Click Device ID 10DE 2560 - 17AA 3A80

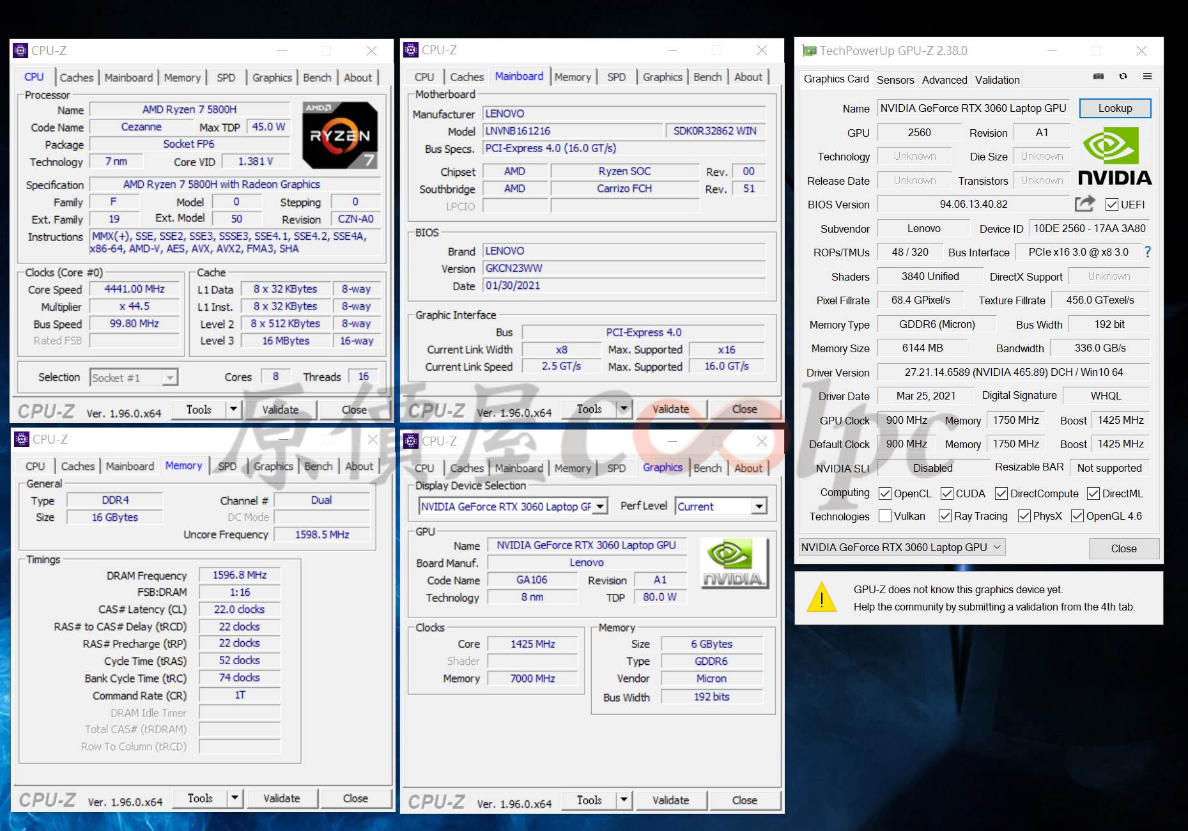(x=1090, y=228)
